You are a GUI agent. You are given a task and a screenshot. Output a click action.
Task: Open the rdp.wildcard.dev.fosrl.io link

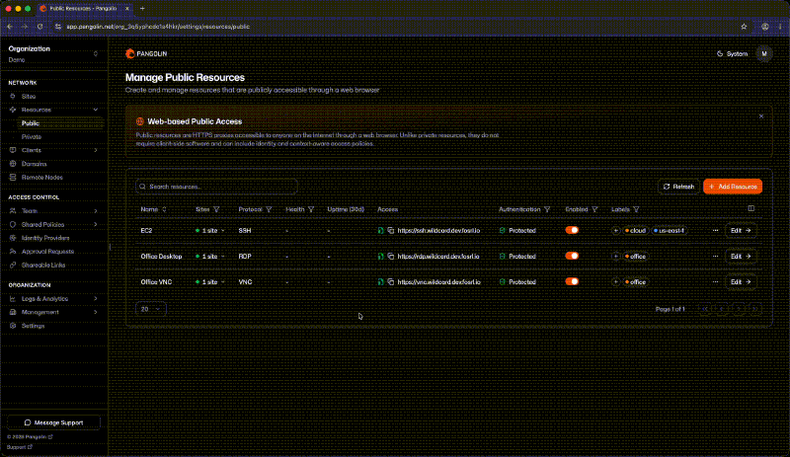[438, 257]
